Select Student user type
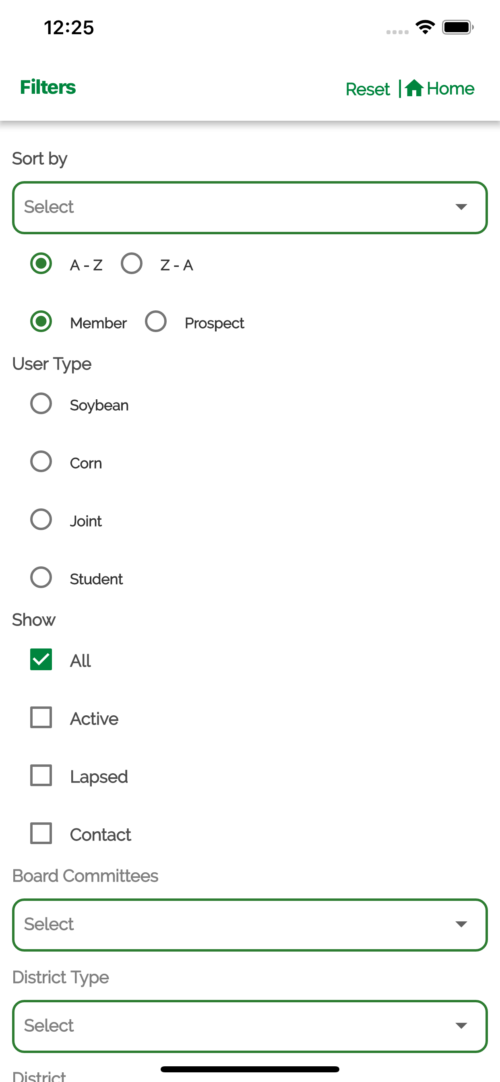This screenshot has width=500, height=1082. 41,578
